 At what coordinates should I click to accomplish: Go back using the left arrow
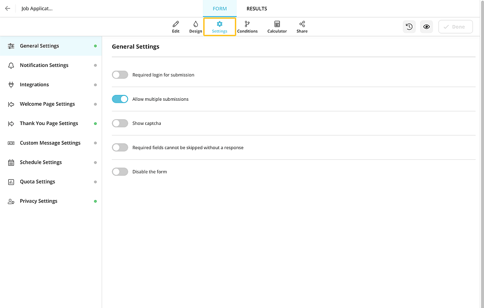(x=8, y=8)
